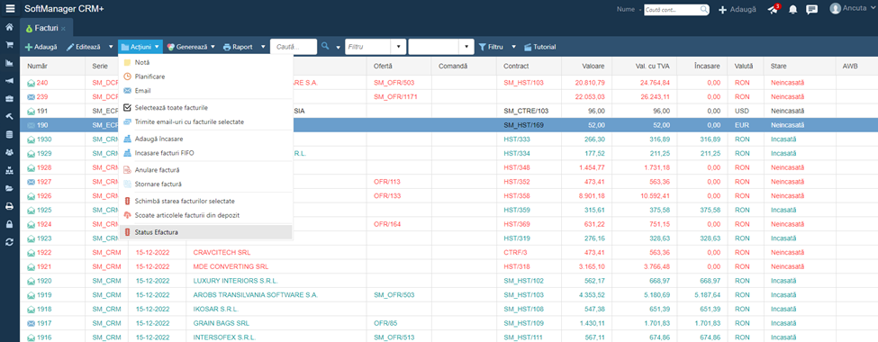Click the refresh sync sidebar icon
The height and width of the screenshot is (342, 878).
click(9, 242)
